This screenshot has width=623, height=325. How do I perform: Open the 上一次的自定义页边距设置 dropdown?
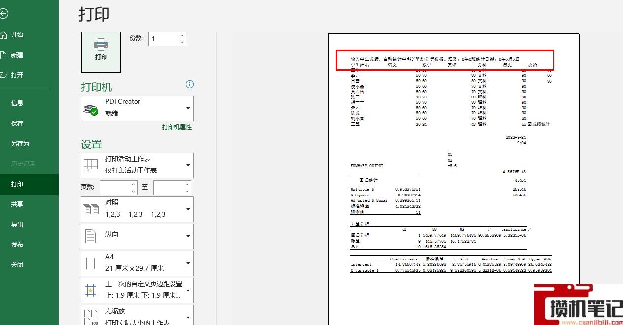click(x=138, y=290)
